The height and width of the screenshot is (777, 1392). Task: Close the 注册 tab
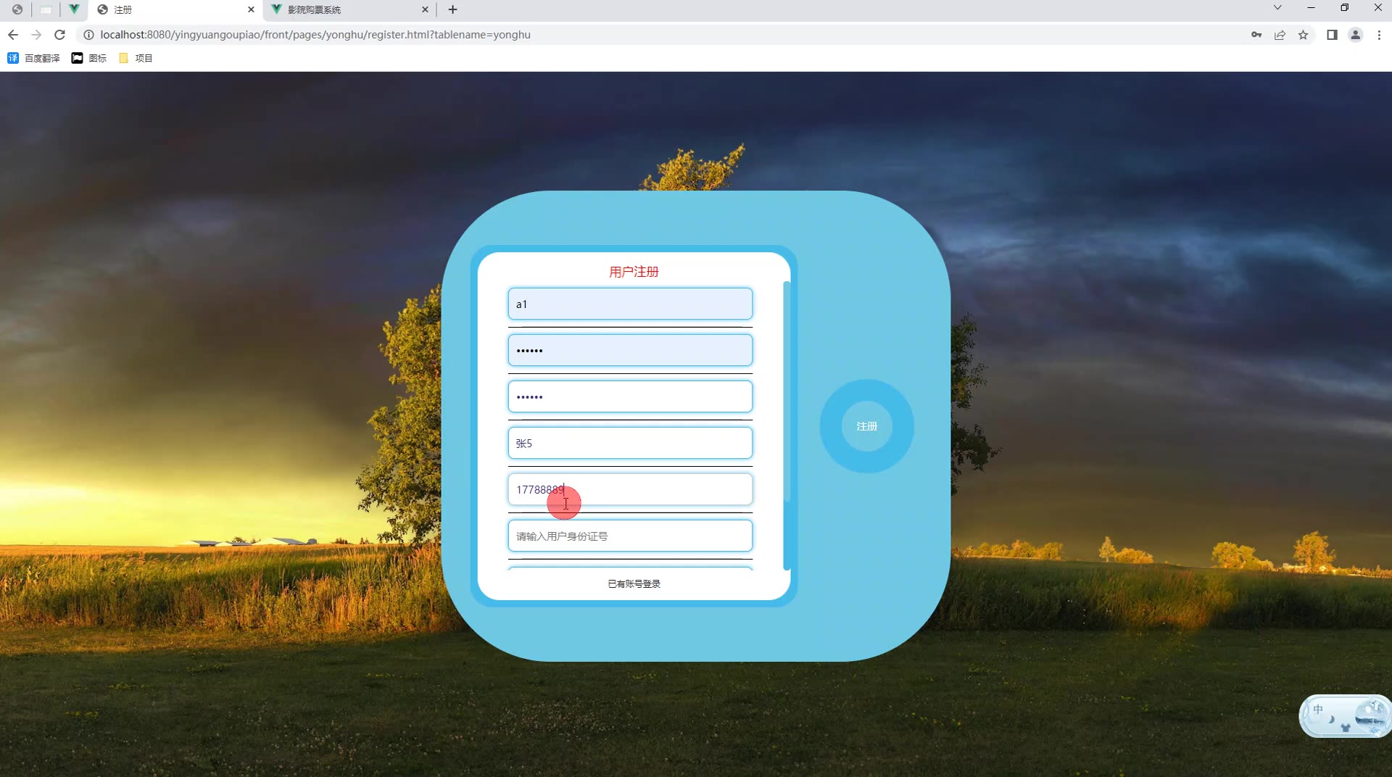pyautogui.click(x=251, y=9)
